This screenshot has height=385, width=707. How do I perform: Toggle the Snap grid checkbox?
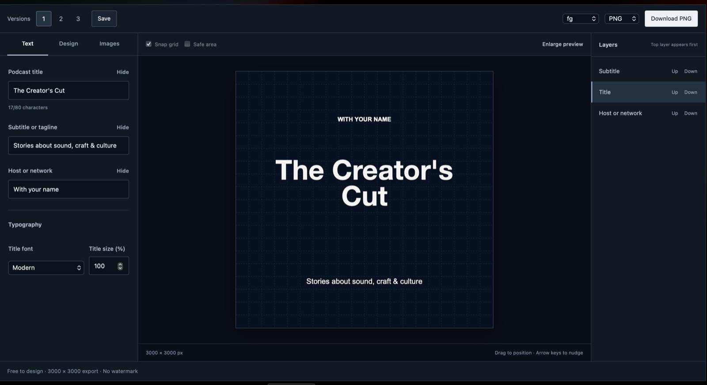coord(149,44)
